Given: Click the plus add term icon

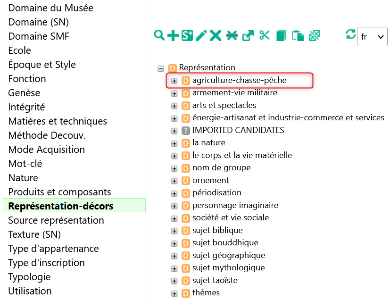Looking at the screenshot, I should pyautogui.click(x=173, y=35).
